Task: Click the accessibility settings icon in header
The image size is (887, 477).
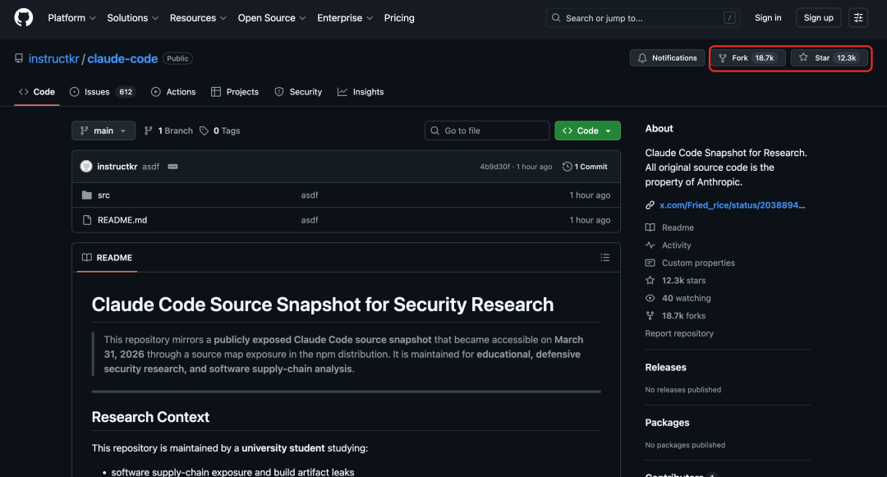Action: (858, 17)
